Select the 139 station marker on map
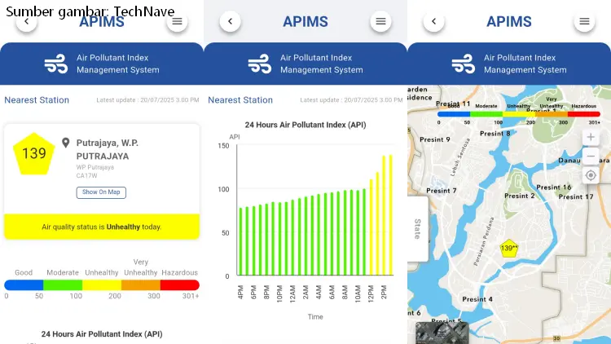Image resolution: width=611 pixels, height=344 pixels. [x=509, y=248]
